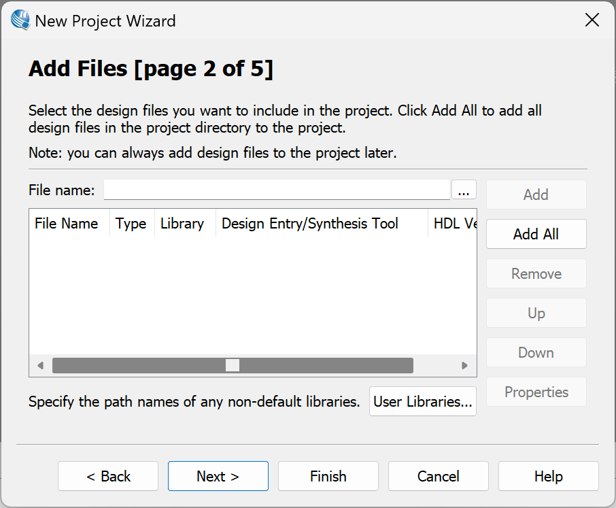Click the Quartus icon in the title bar
Viewport: 616px width, 508px height.
[20, 20]
